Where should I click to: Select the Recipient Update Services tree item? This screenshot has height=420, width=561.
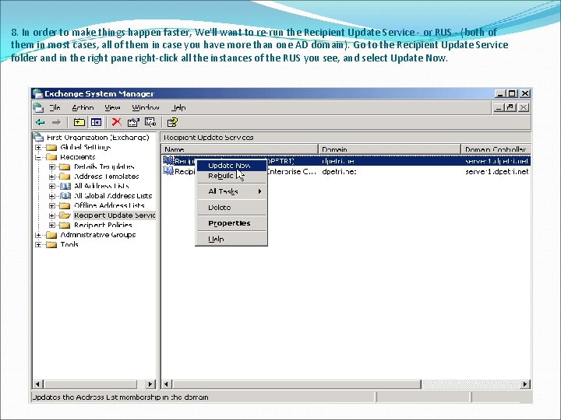click(115, 215)
